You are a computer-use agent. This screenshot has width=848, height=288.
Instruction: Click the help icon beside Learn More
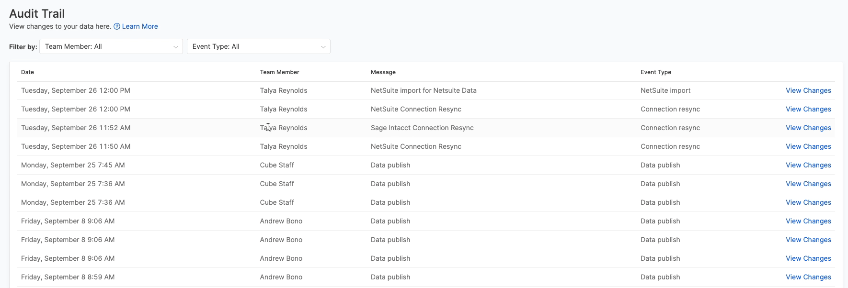point(117,27)
